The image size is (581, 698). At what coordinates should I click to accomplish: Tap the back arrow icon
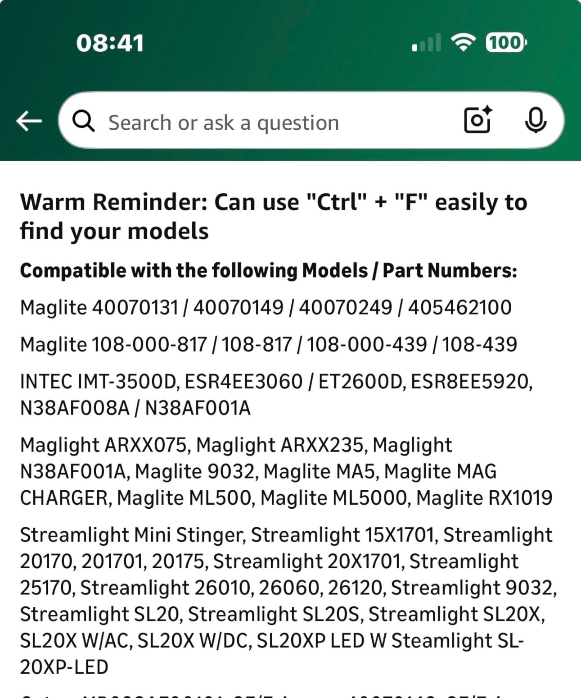pos(29,121)
